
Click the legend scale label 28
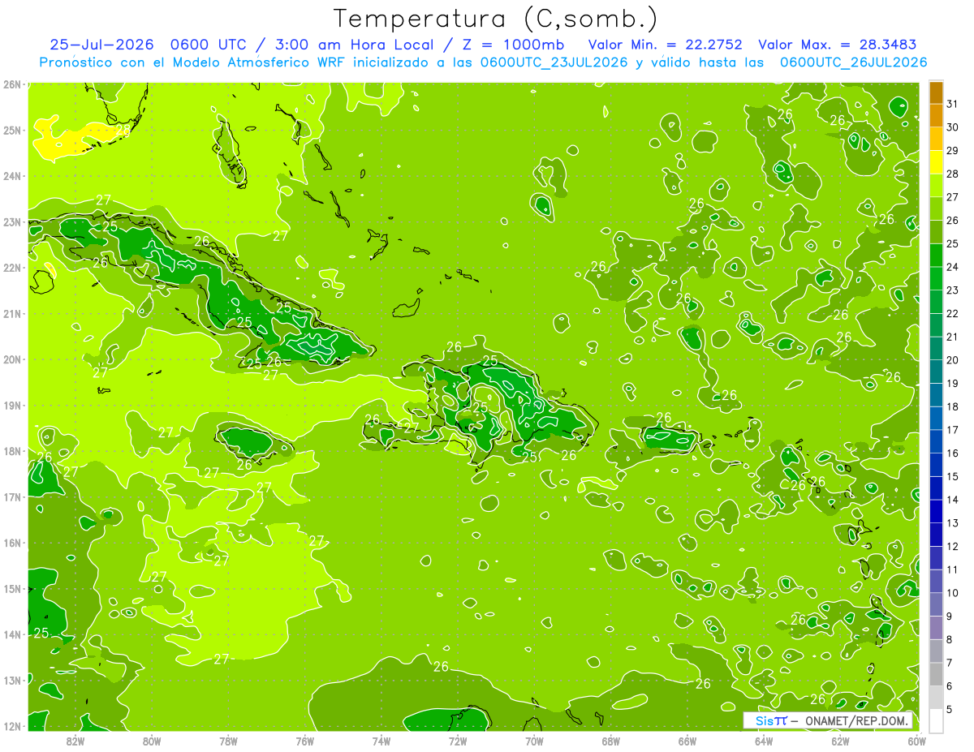tap(952, 174)
